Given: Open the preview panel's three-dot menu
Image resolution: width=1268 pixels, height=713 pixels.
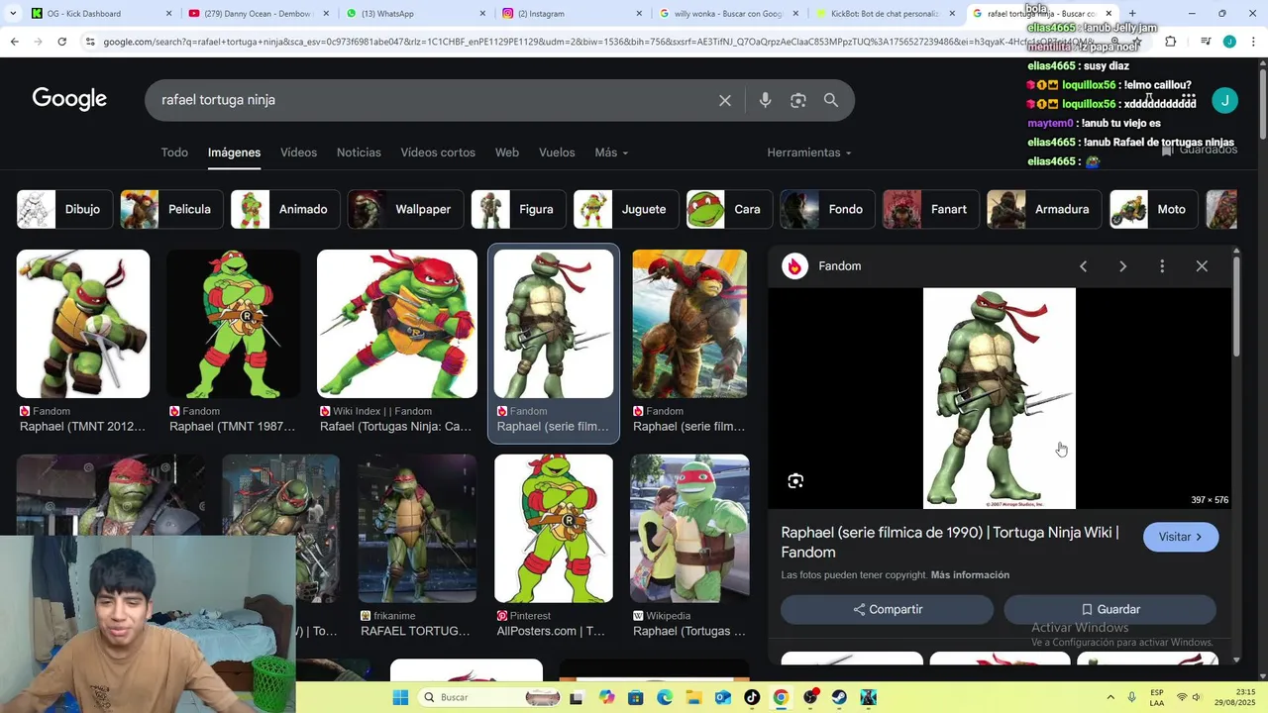Looking at the screenshot, I should click(x=1162, y=266).
